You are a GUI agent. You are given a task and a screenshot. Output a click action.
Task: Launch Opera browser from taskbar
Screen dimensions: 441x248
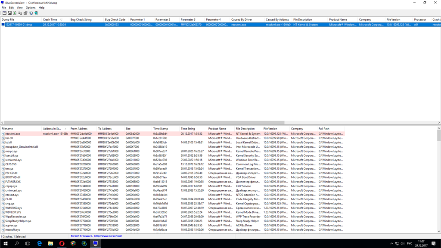coord(62,244)
